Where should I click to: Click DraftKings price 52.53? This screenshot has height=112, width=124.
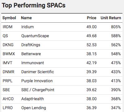(x=91, y=45)
